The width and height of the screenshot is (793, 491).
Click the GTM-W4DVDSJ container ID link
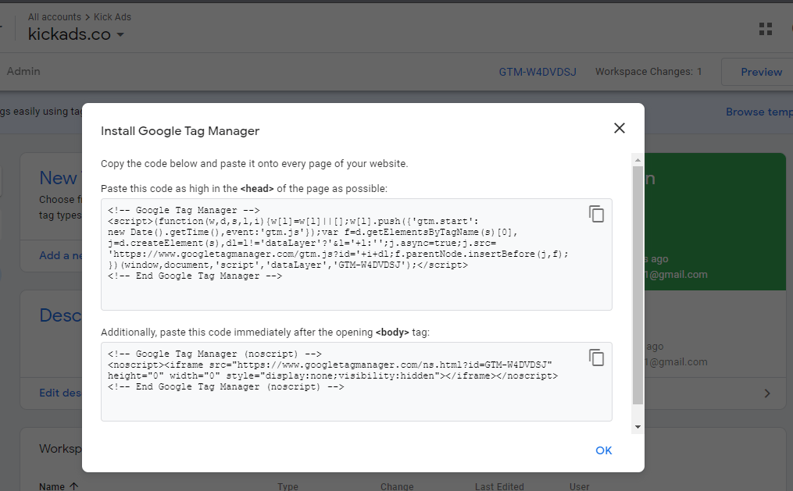537,72
